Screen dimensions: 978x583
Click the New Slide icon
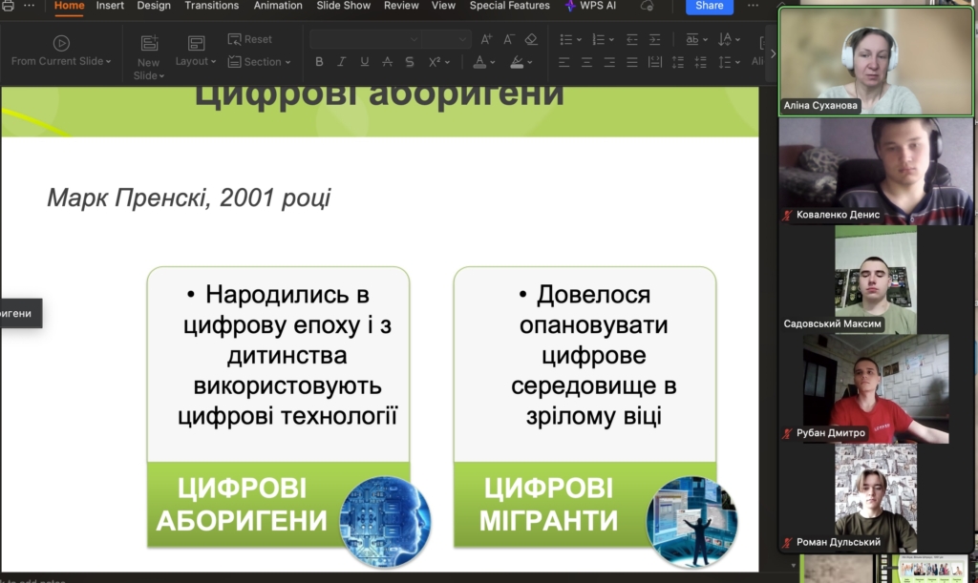149,43
